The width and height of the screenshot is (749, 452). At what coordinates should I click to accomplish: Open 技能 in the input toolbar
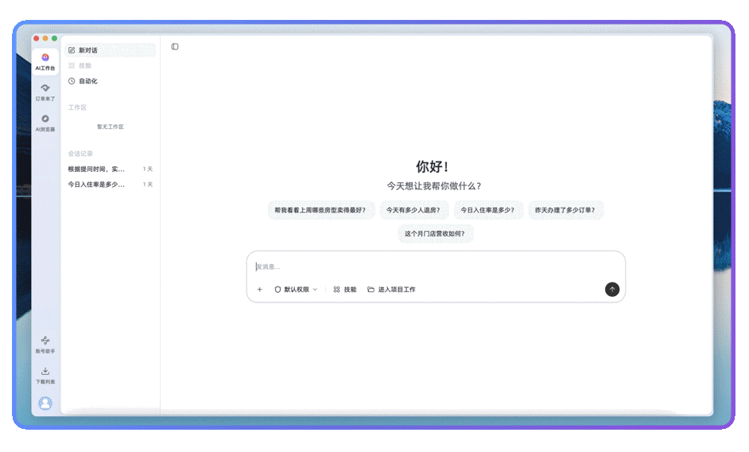point(345,290)
